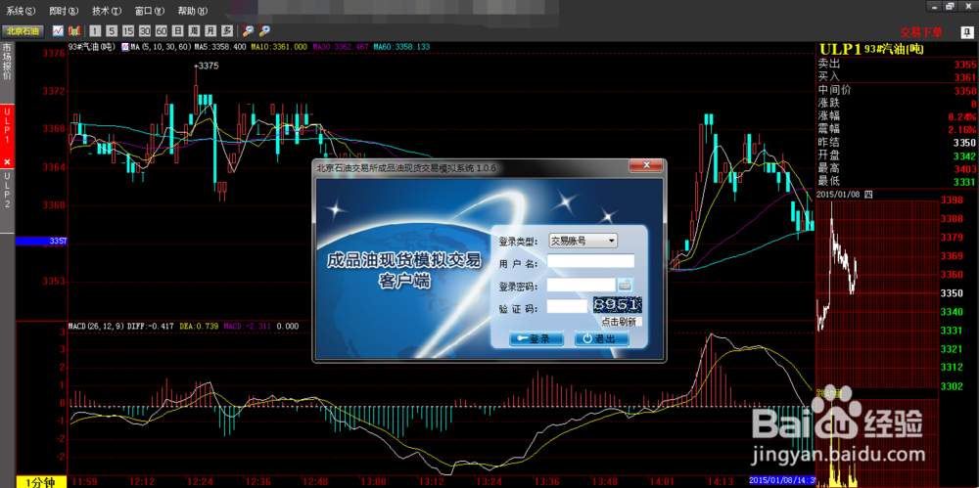The height and width of the screenshot is (488, 979).
Task: Click the 最高 value 3403
Action: pyautogui.click(x=964, y=168)
